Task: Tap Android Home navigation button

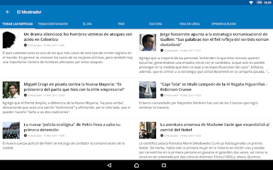Action: point(136,165)
